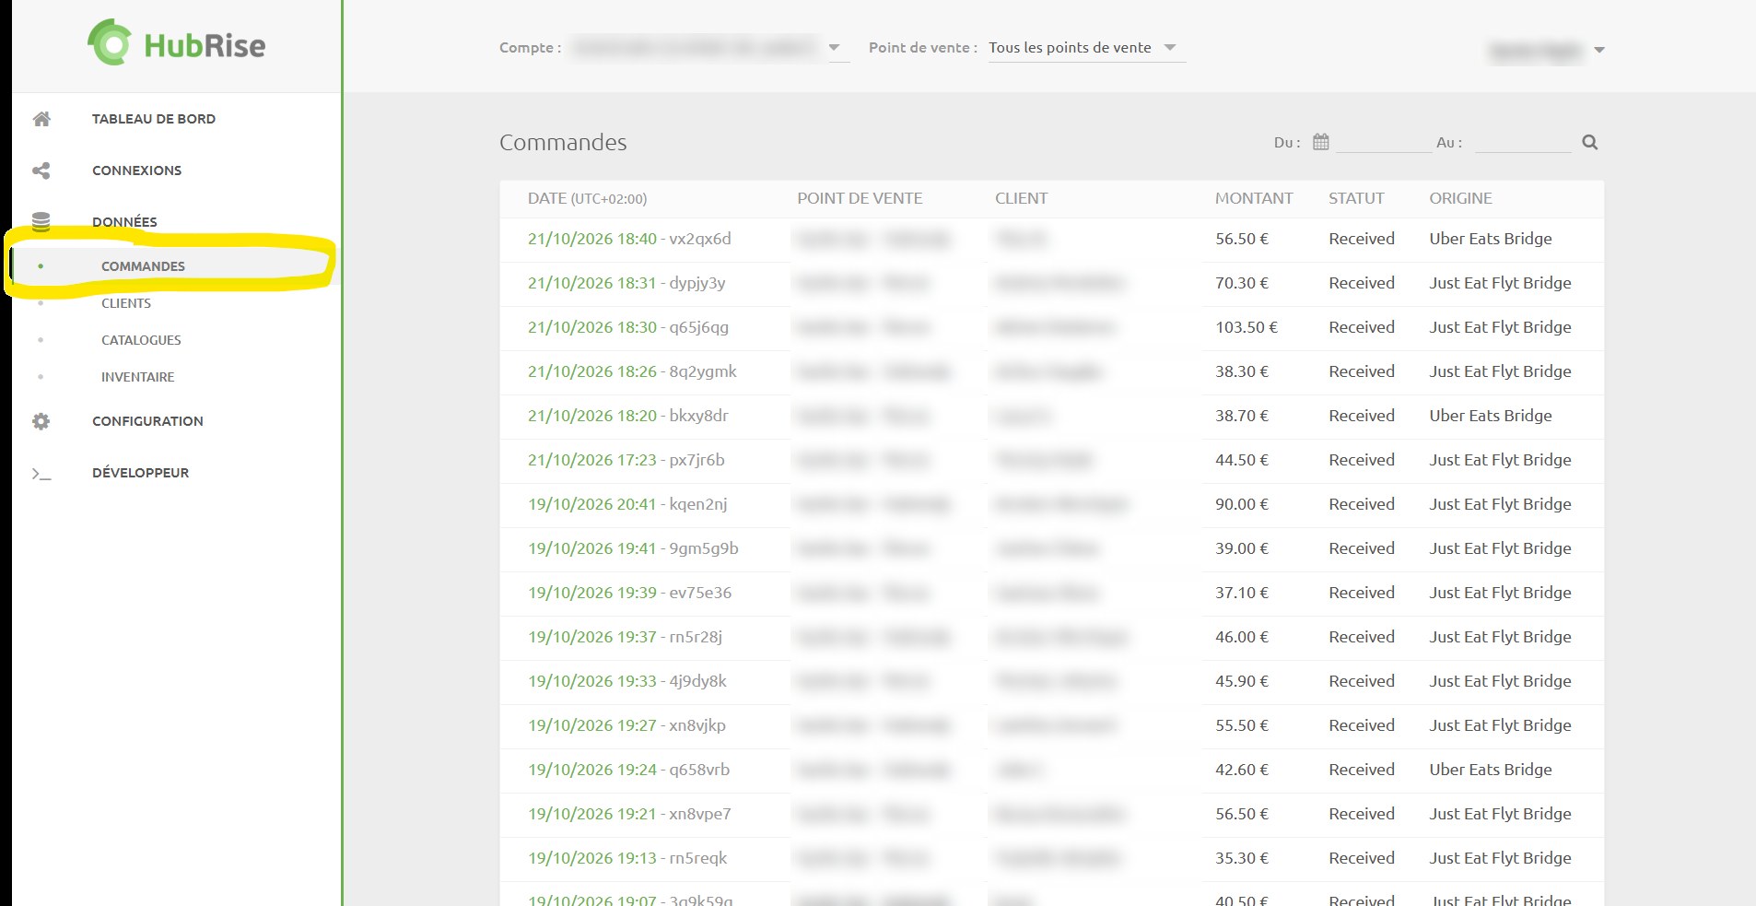Click the STATUT column header

[1356, 198]
